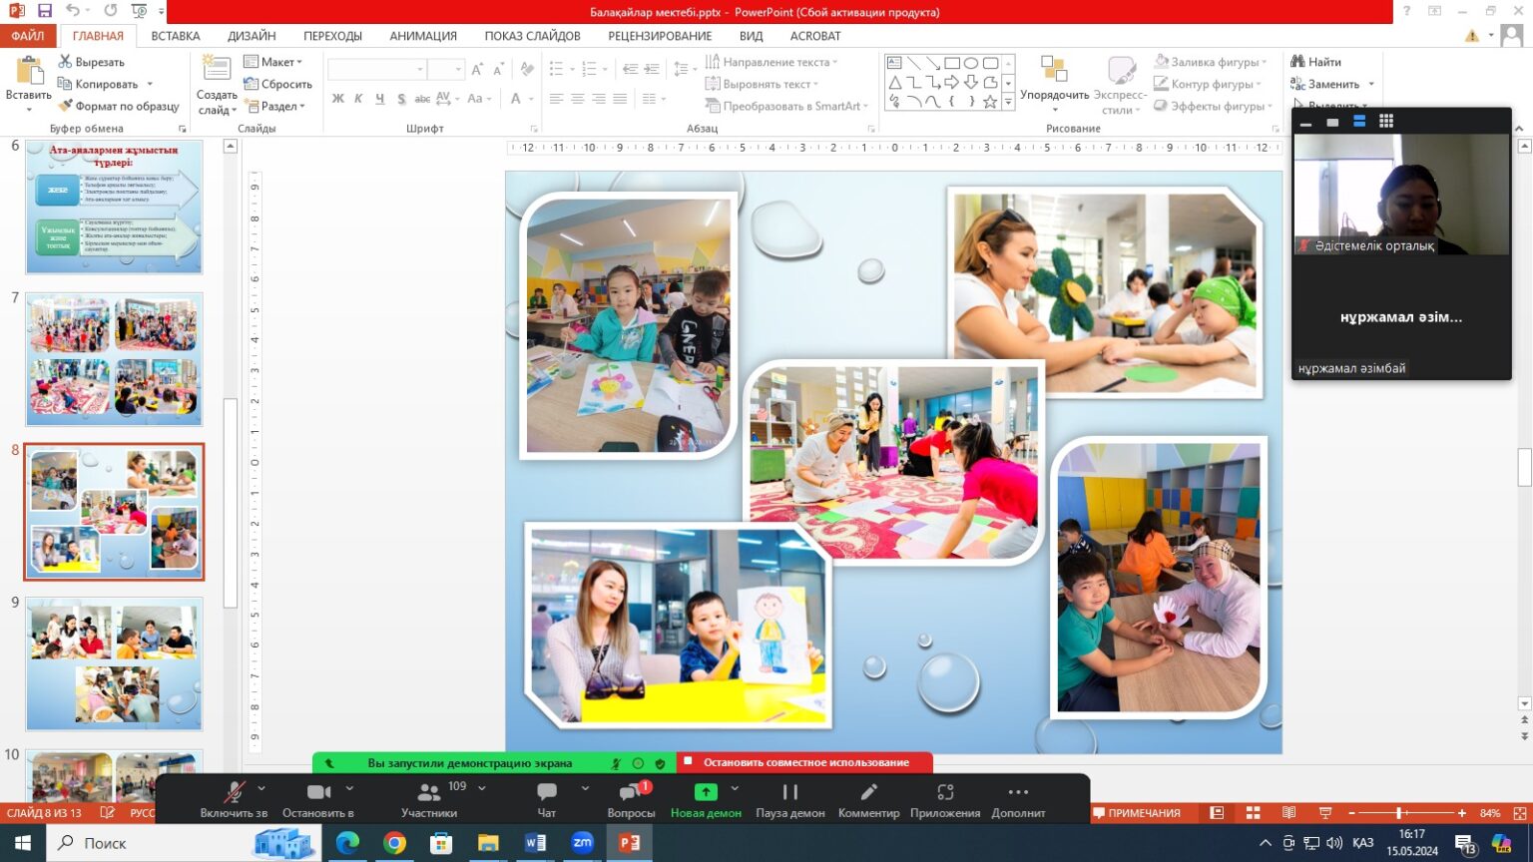Select slide 9 thumbnail in slide panel

click(114, 663)
